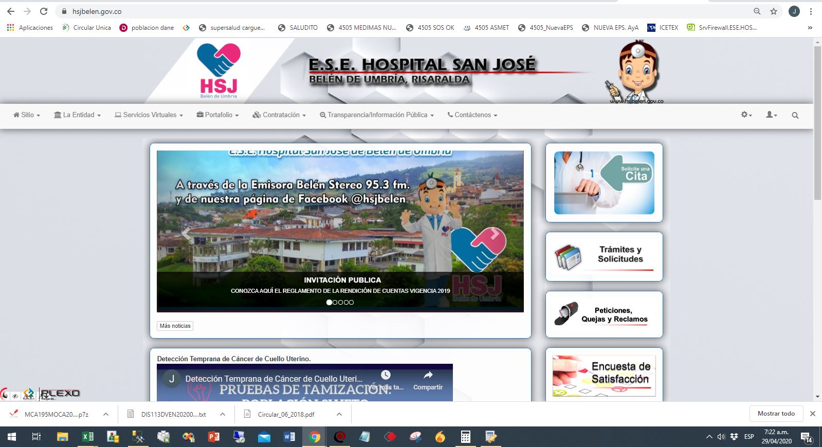Screen dimensions: 822x447
Task: Open Transparencia/Información Pública menu
Action: coord(377,115)
